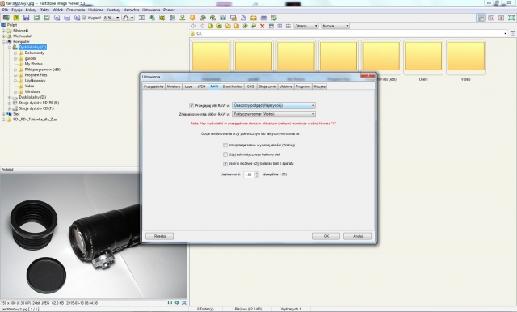The height and width of the screenshot is (312, 517).
Task: Click the fullscreen view icon at top right
Action: point(511,18)
